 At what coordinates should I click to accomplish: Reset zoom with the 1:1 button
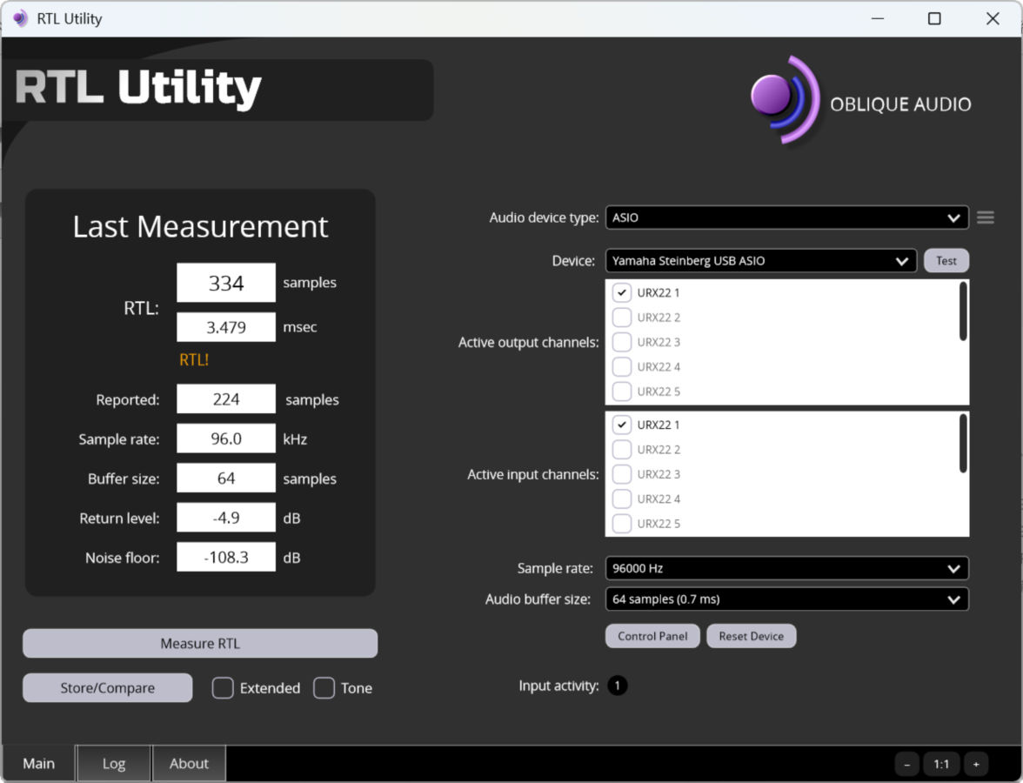pos(941,764)
